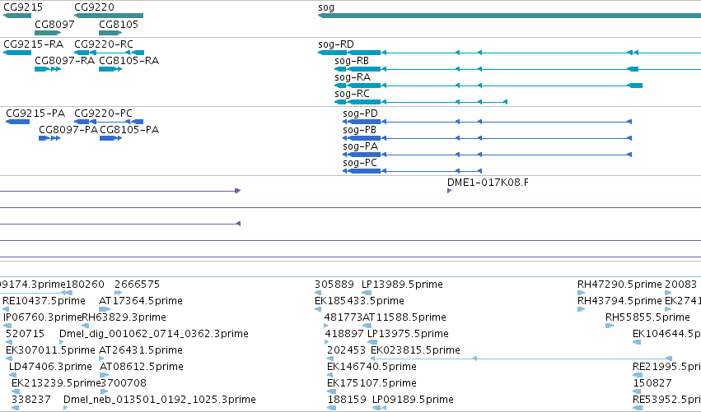Viewport: 701px width, 412px height.
Task: Select the sog-RD transcript label
Action: 336,44
